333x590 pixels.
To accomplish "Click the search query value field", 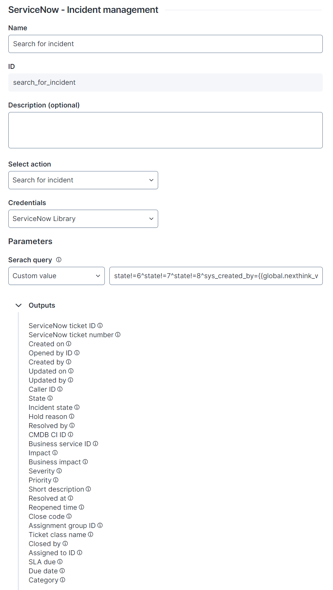I will pyautogui.click(x=216, y=276).
